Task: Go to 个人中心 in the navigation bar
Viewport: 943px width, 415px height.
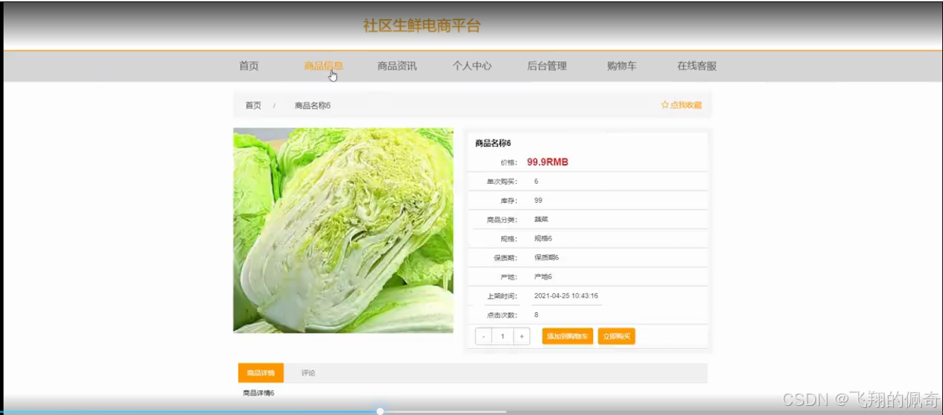Action: 472,66
